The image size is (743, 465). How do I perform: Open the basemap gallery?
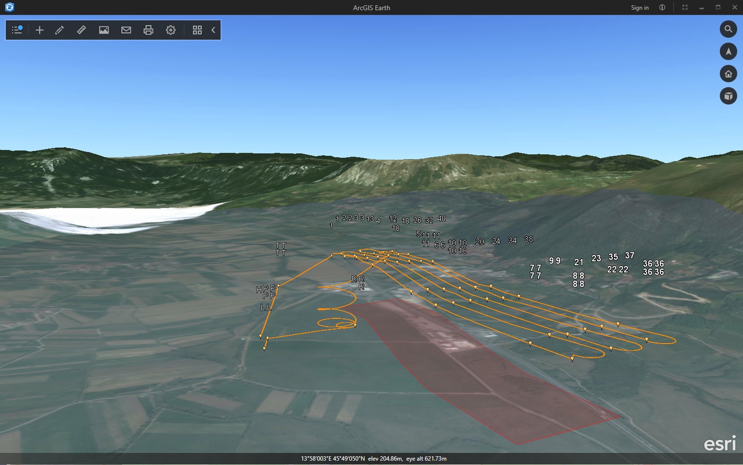coord(197,30)
